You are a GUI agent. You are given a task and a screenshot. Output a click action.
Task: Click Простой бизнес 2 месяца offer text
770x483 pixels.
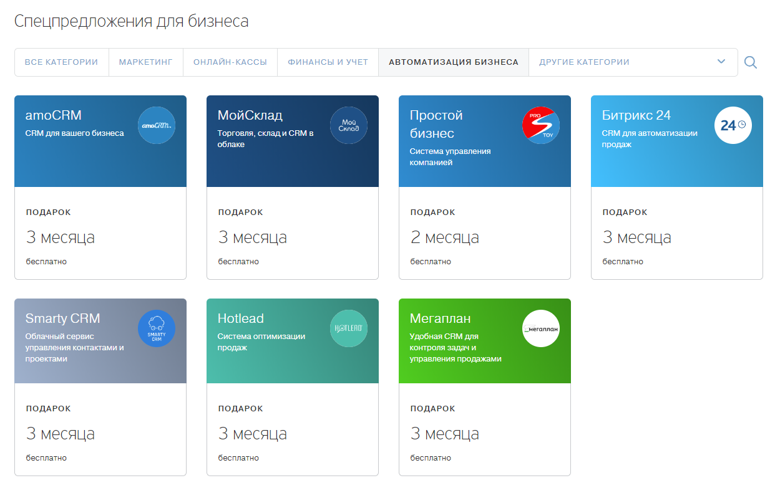click(445, 237)
